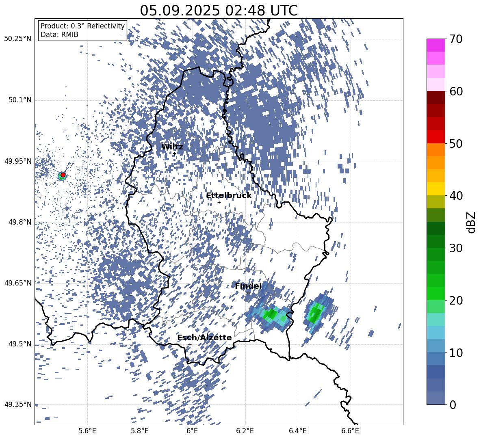Click the 40 value on colorbar
481x439 pixels.
(456, 196)
